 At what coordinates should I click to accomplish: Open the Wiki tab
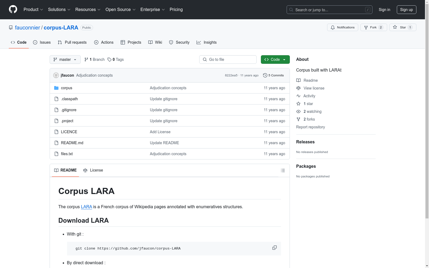[155, 42]
